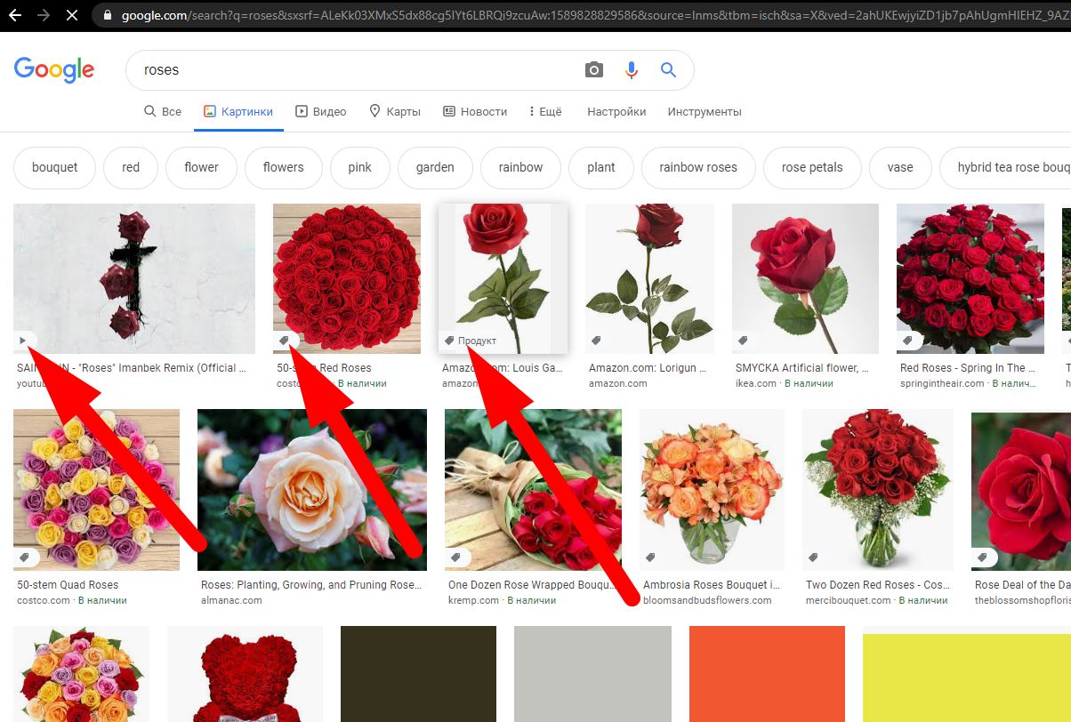
Task: Click the browser forward arrow
Action: (44, 15)
